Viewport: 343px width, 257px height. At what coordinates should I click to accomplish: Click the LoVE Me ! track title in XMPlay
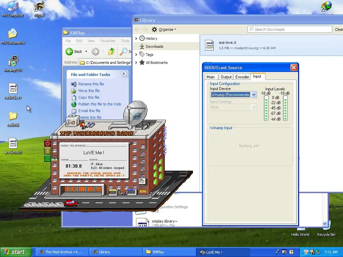(94, 153)
